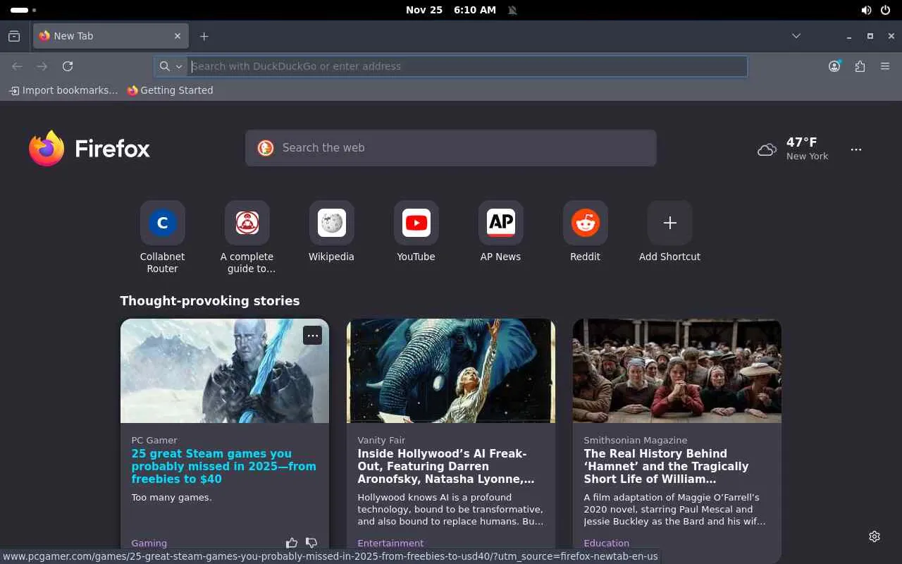Open the weather options menu
This screenshot has width=902, height=564.
(x=856, y=149)
